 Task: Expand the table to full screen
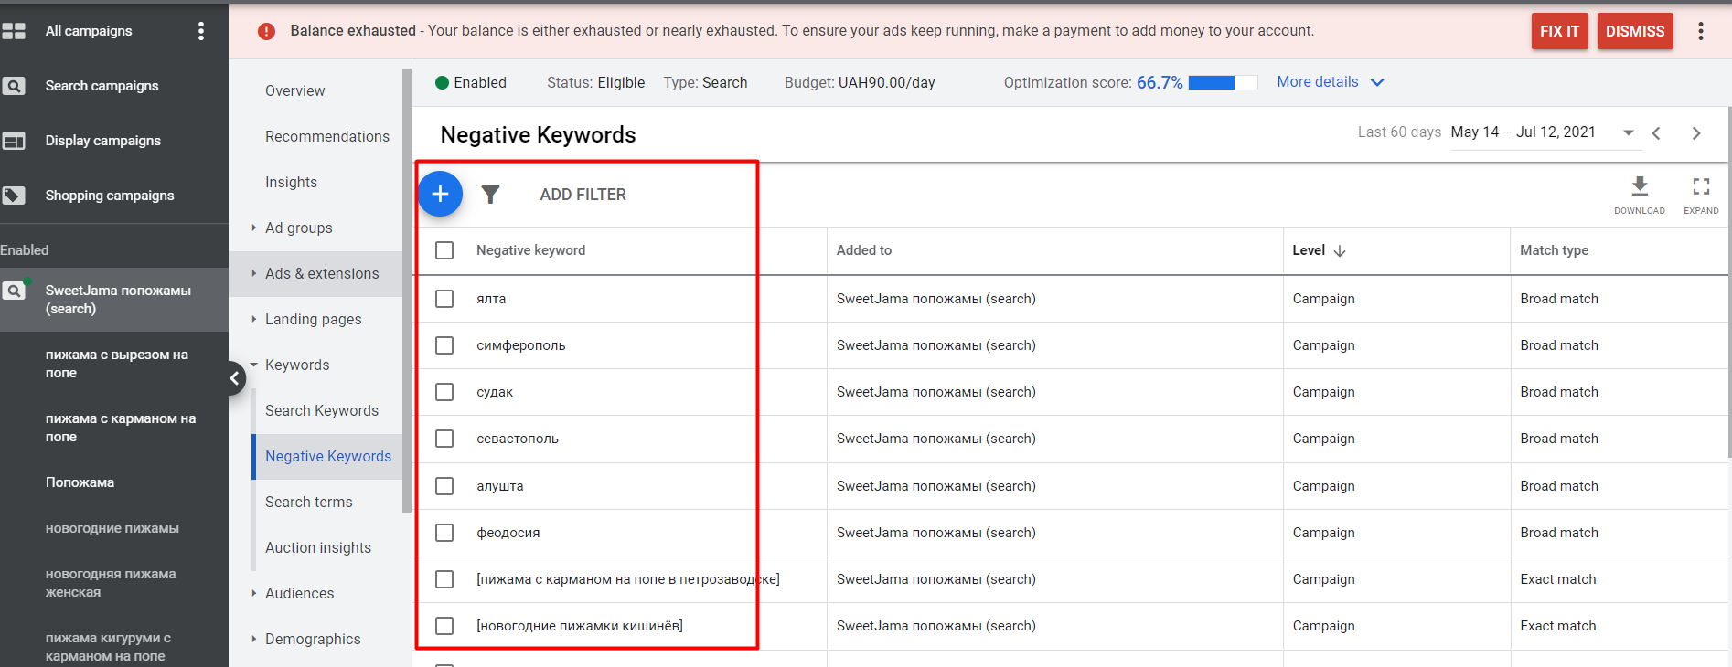point(1700,193)
